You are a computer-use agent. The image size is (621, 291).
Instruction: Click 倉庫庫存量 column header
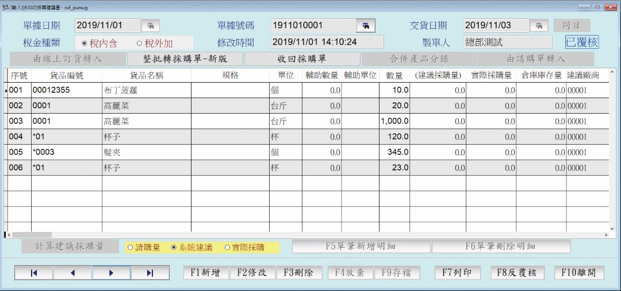(x=541, y=76)
